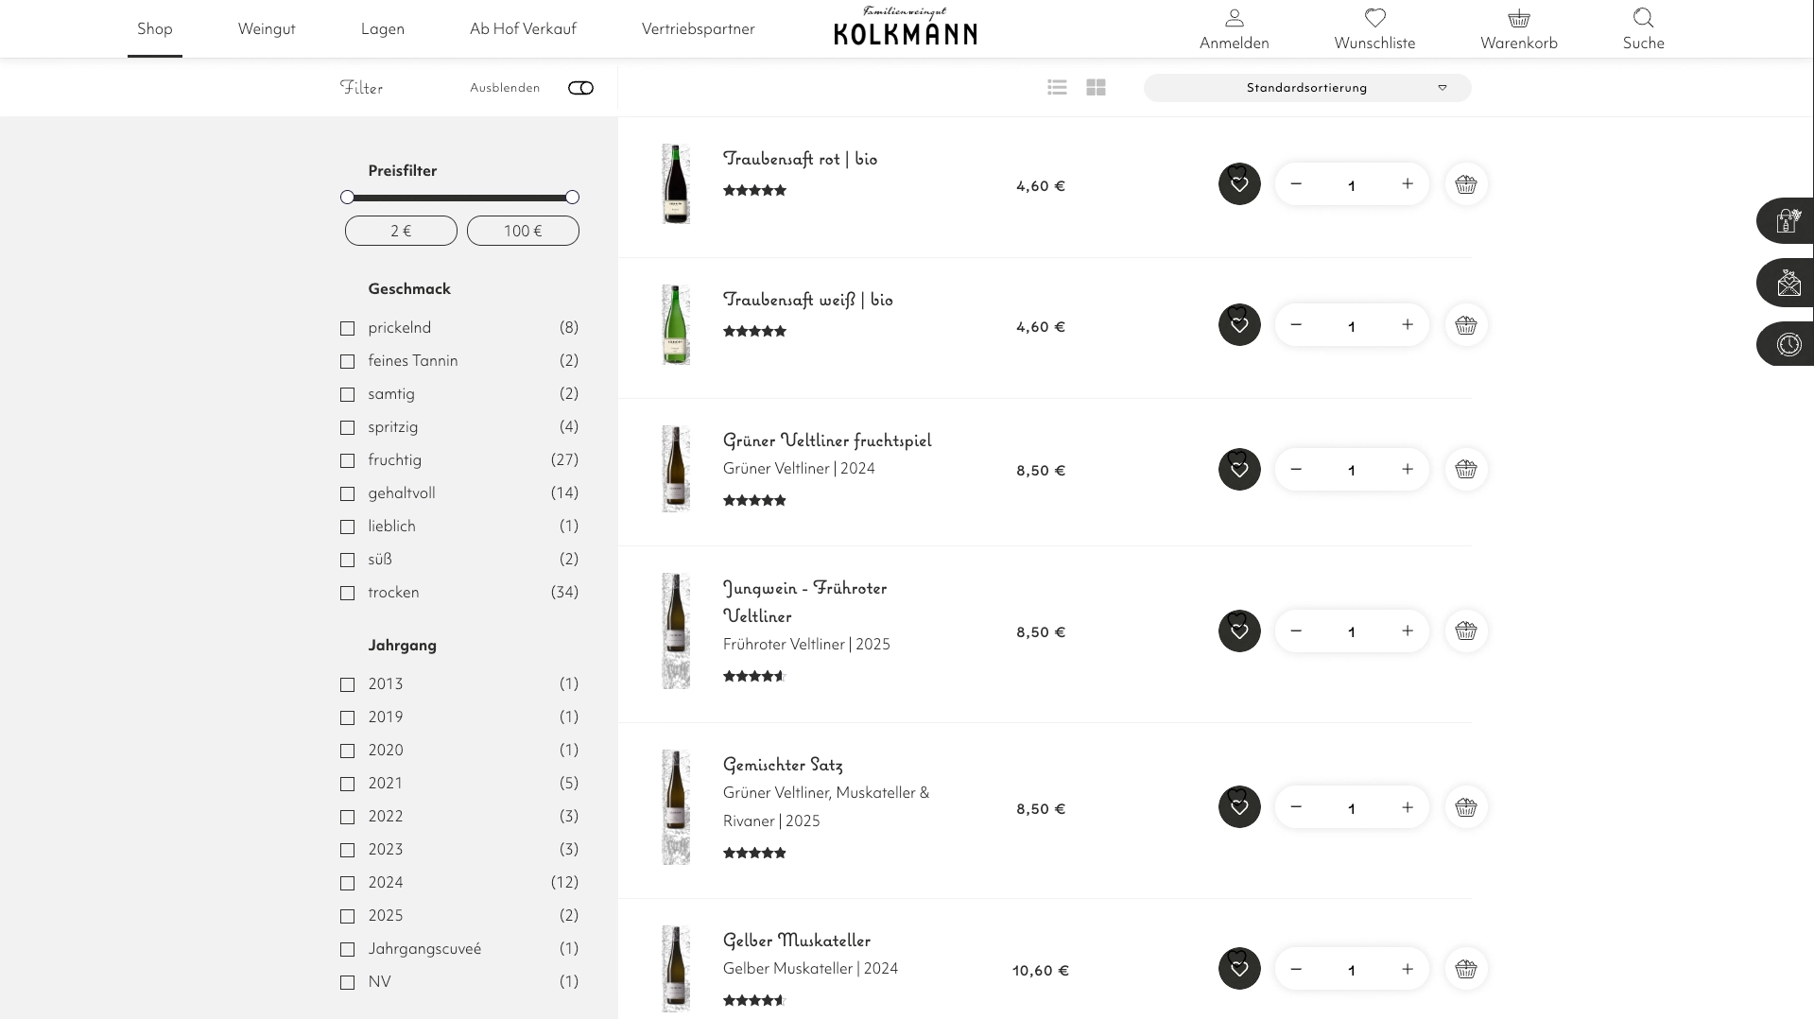Increase quantity for Grüner Veltliner fruchtspiel
1814x1019 pixels.
[x=1407, y=469]
